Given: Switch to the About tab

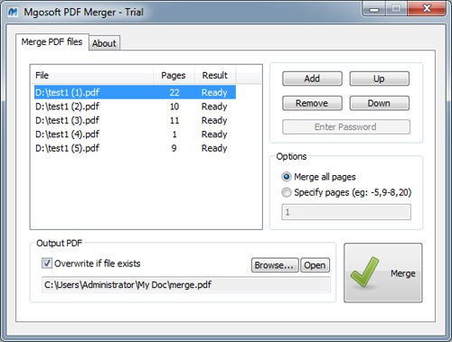Looking at the screenshot, I should tap(104, 43).
